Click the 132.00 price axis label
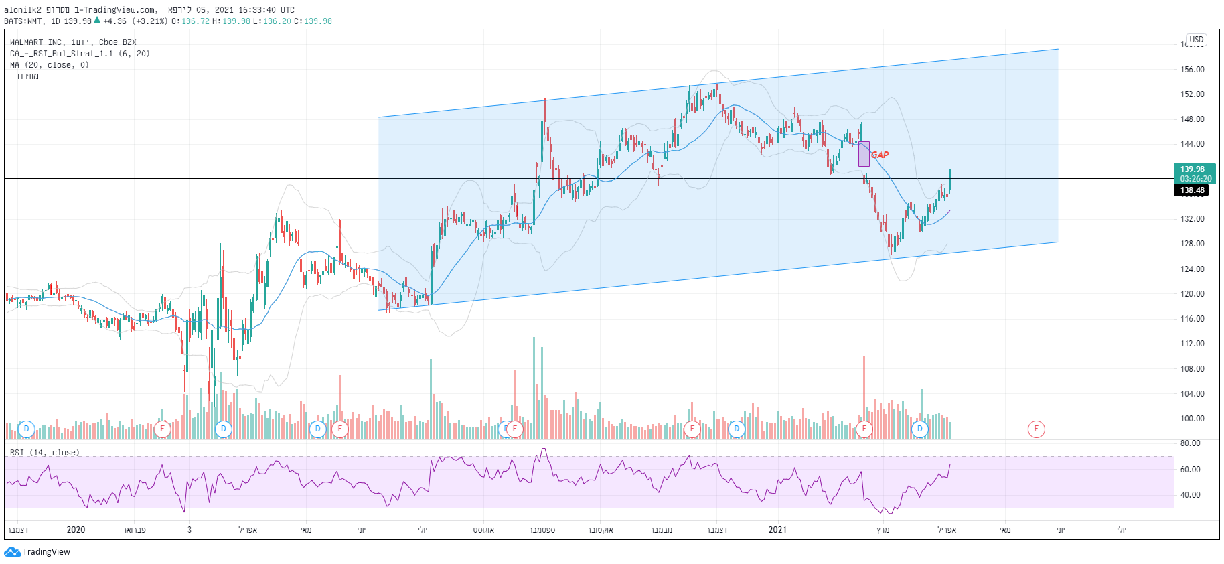 [x=1192, y=219]
